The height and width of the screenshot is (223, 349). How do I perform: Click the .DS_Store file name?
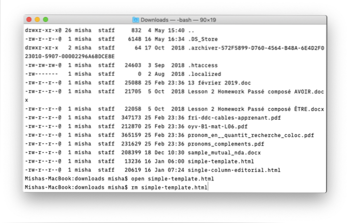click(x=203, y=39)
